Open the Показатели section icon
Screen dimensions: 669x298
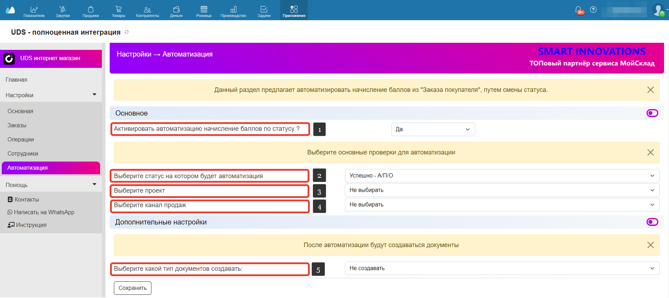tap(34, 10)
